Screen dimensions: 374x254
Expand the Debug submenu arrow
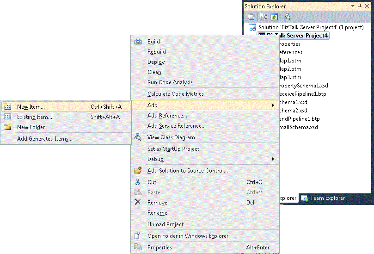273,159
